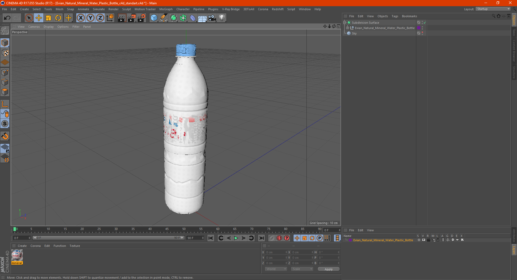Click the timeline preview range slider
Screen dimensions: 517x280
(x=108, y=238)
